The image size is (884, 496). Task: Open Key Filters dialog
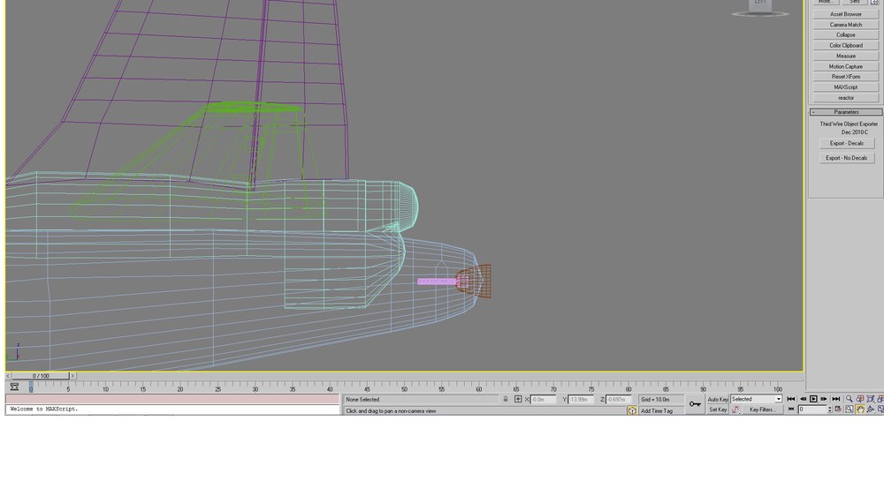tap(763, 410)
